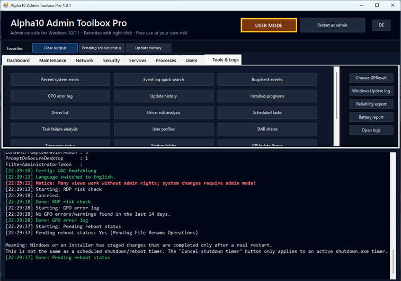
Task: Open the Processes tab
Action: tap(166, 60)
